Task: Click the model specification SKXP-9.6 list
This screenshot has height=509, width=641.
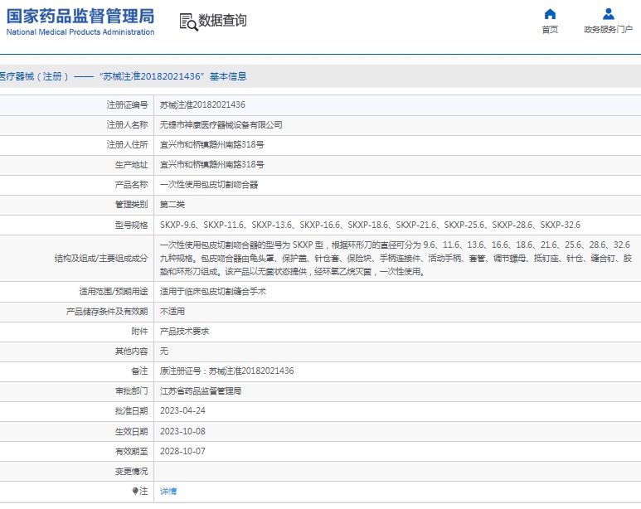Action: coord(370,225)
